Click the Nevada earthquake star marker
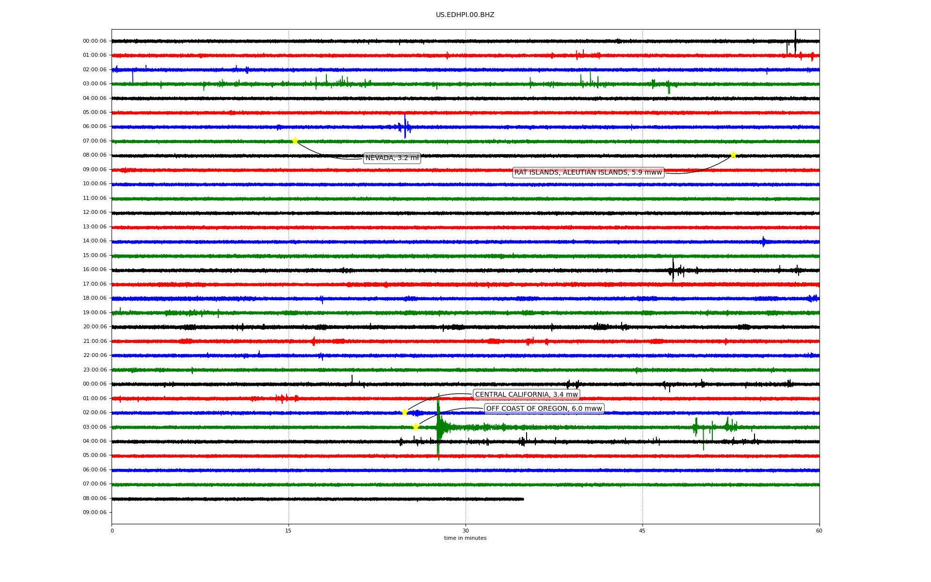The image size is (931, 582). click(295, 141)
